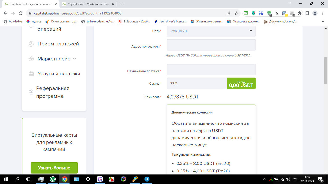328x184 pixels.
Task: Click the Узнать больше button
Action: coord(54,168)
